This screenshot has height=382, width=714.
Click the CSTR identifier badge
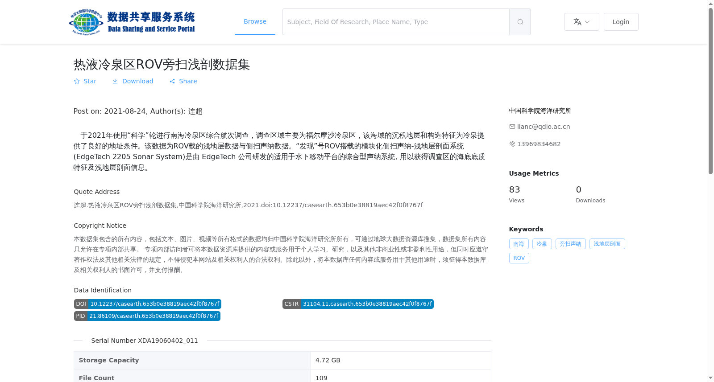pos(358,304)
